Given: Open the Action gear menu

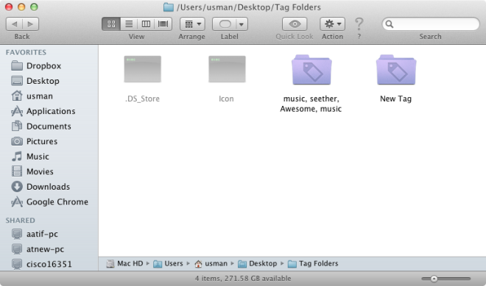Looking at the screenshot, I should 332,24.
